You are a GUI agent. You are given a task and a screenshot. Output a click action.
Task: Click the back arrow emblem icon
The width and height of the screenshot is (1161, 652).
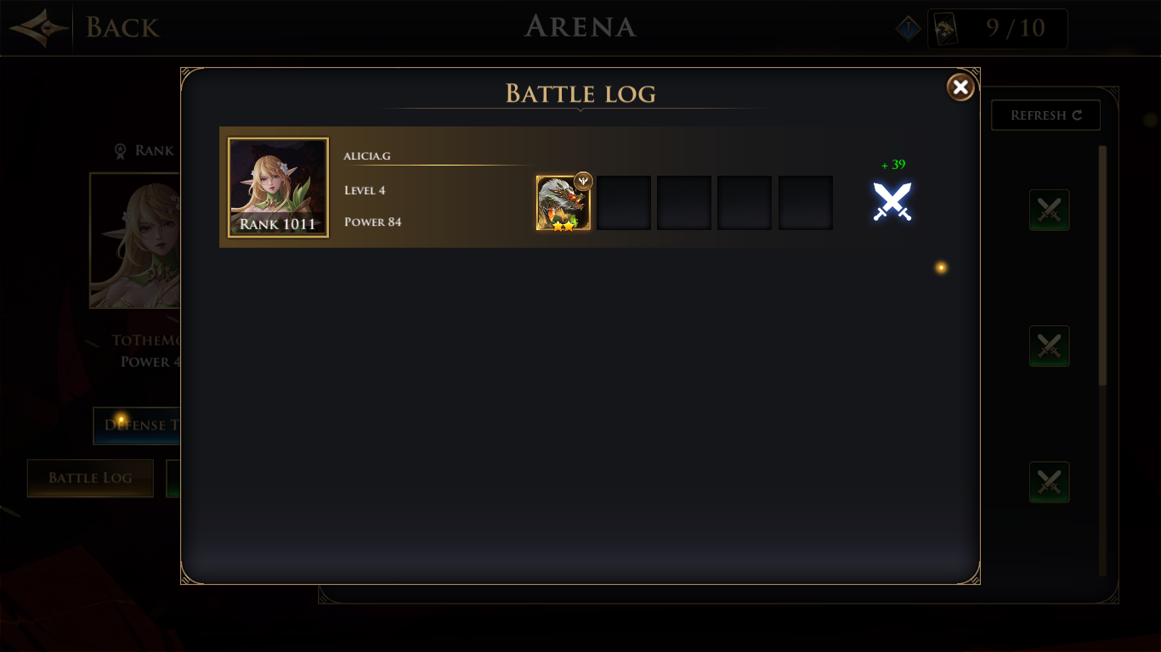point(39,28)
